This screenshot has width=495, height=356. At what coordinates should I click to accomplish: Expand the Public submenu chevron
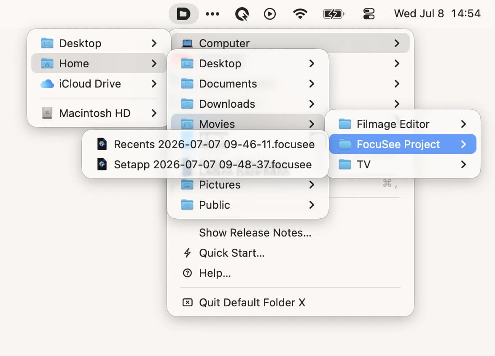pos(312,205)
